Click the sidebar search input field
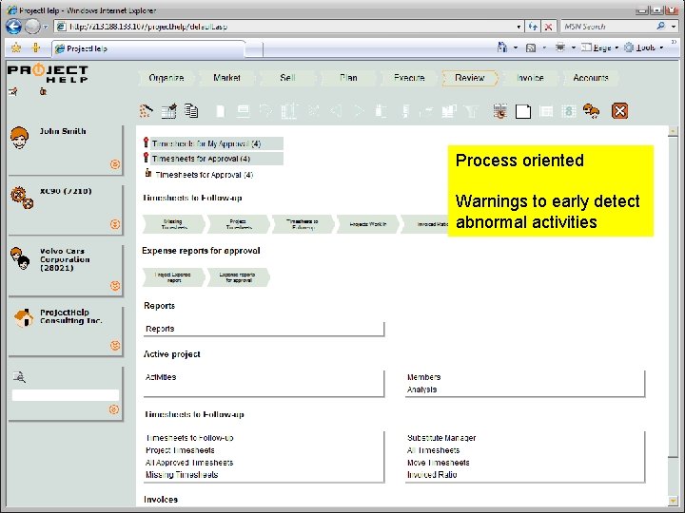The image size is (685, 513). coord(66,395)
